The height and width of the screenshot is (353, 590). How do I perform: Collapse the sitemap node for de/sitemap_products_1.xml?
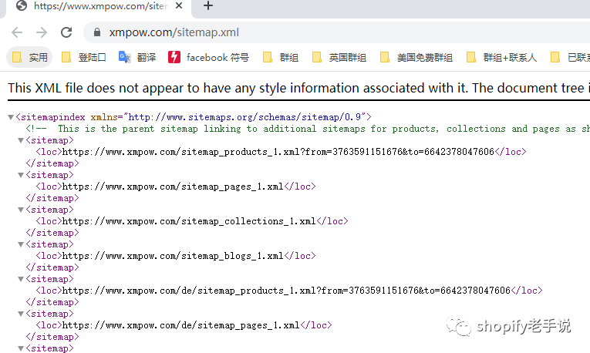(x=21, y=279)
